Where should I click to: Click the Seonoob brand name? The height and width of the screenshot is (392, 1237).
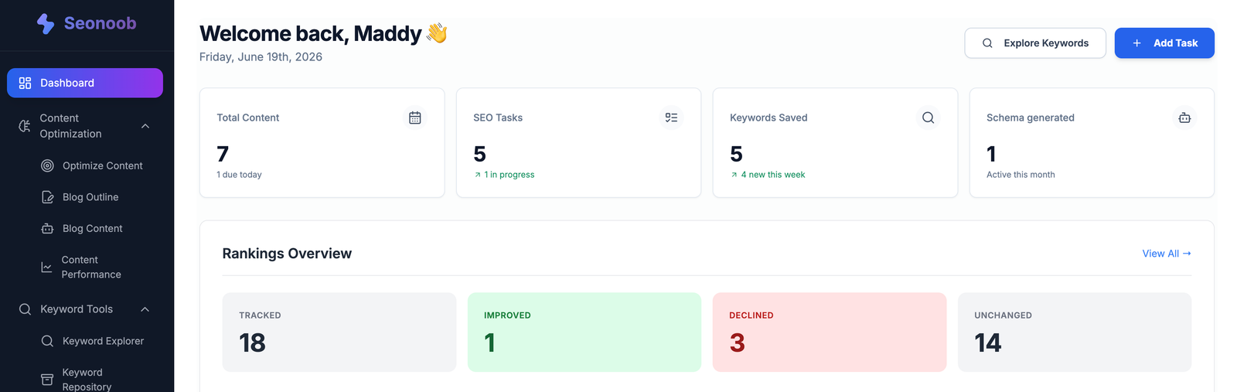(100, 24)
